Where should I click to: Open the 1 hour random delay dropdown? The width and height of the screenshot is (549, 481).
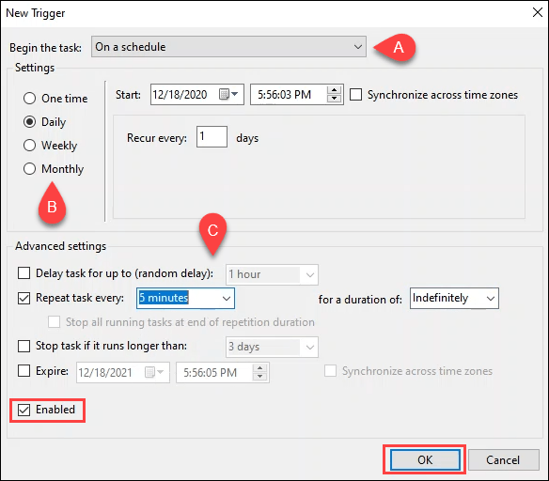click(x=272, y=274)
